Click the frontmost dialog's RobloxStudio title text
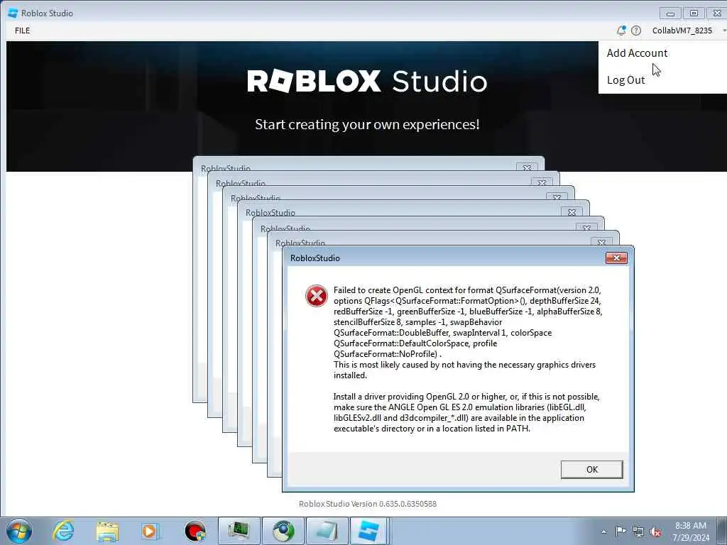Viewport: 727px width, 545px height. 315,258
